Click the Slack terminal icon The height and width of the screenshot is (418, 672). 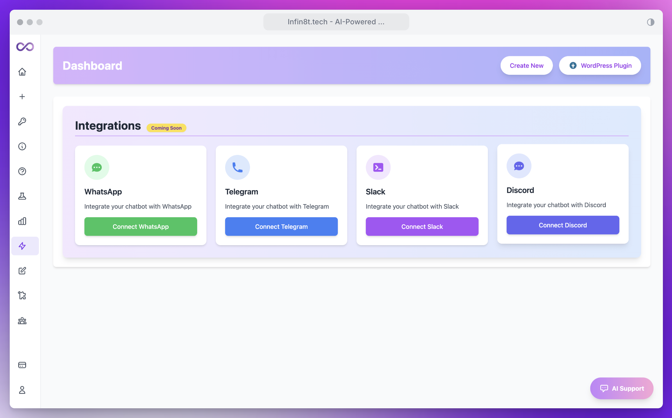click(x=378, y=167)
